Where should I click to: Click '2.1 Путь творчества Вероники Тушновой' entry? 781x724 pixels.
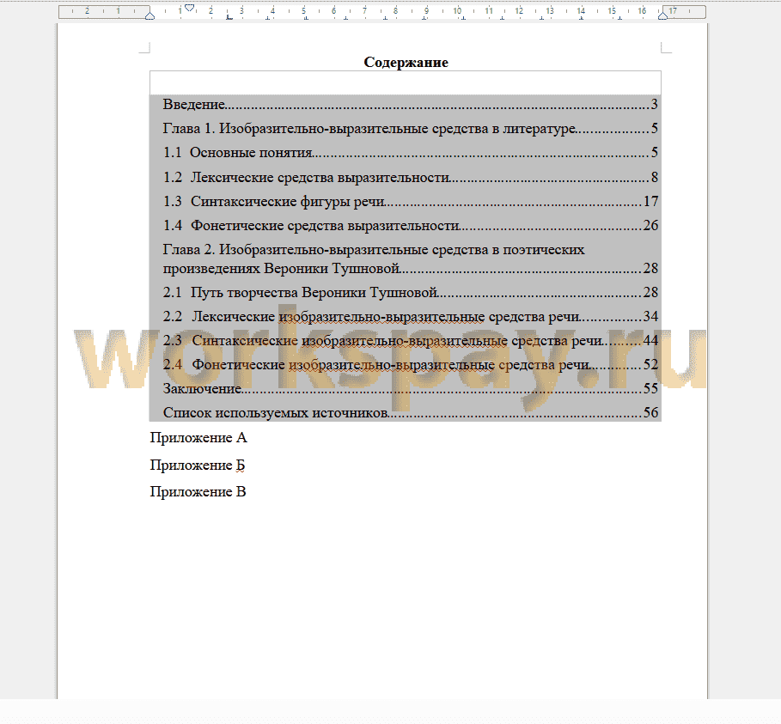pyautogui.click(x=411, y=292)
